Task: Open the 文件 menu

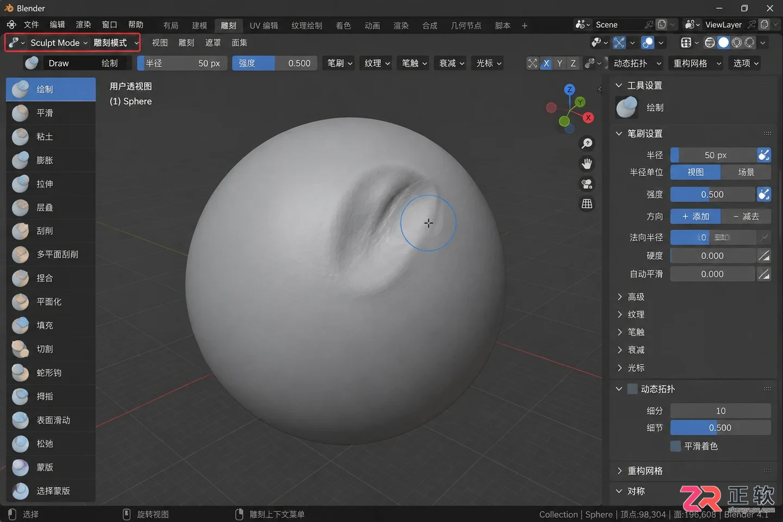Action: [31, 25]
